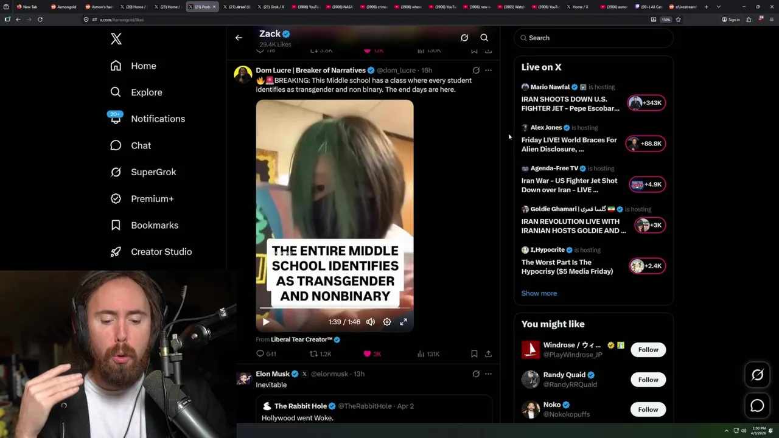
Task: Click the +4.9K listeners badge
Action: [648, 184]
